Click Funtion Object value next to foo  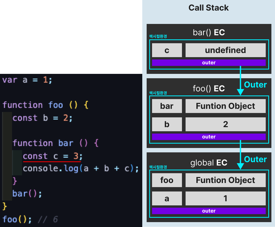click(226, 180)
